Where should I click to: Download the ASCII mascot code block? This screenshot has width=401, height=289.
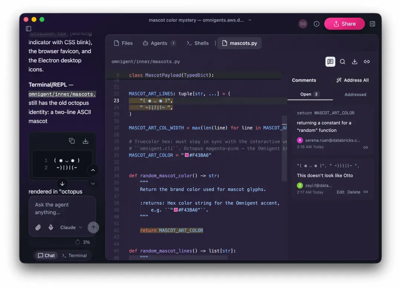click(85, 141)
